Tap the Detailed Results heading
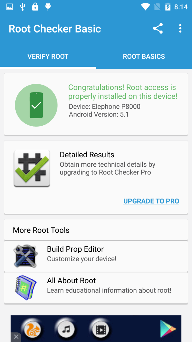 [87, 154]
